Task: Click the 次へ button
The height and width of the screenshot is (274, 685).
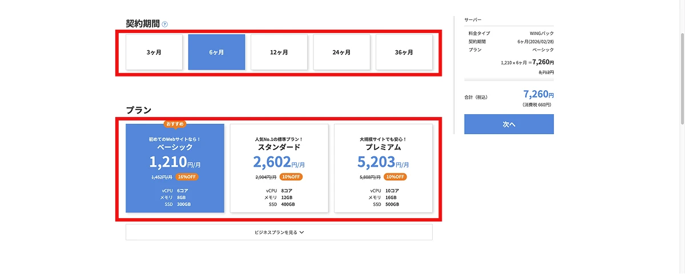Action: (509, 124)
